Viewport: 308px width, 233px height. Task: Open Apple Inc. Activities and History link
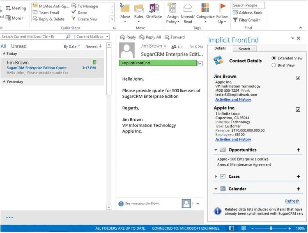233,139
